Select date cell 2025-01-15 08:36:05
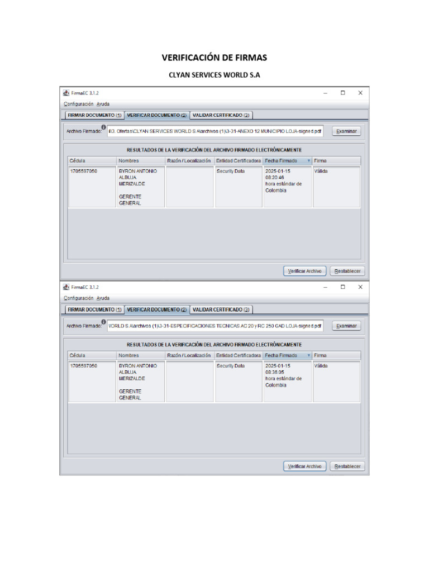The height and width of the screenshot is (572, 429). pos(288,382)
